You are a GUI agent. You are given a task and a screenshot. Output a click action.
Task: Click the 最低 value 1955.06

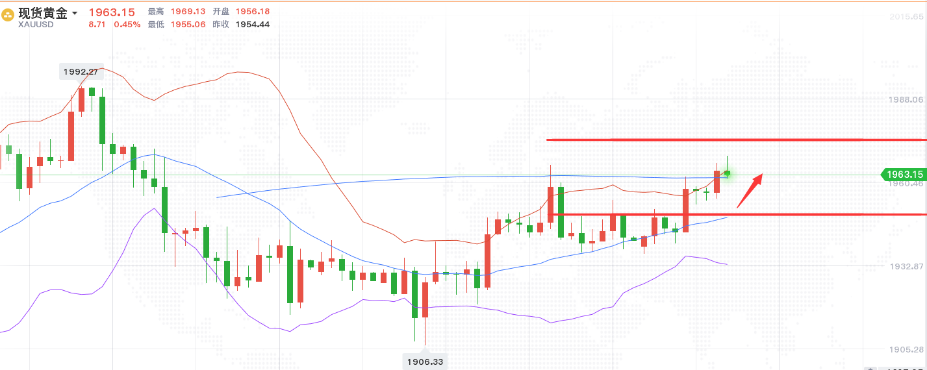pyautogui.click(x=188, y=25)
